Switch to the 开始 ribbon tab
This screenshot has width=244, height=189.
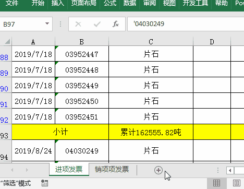coord(38,3)
